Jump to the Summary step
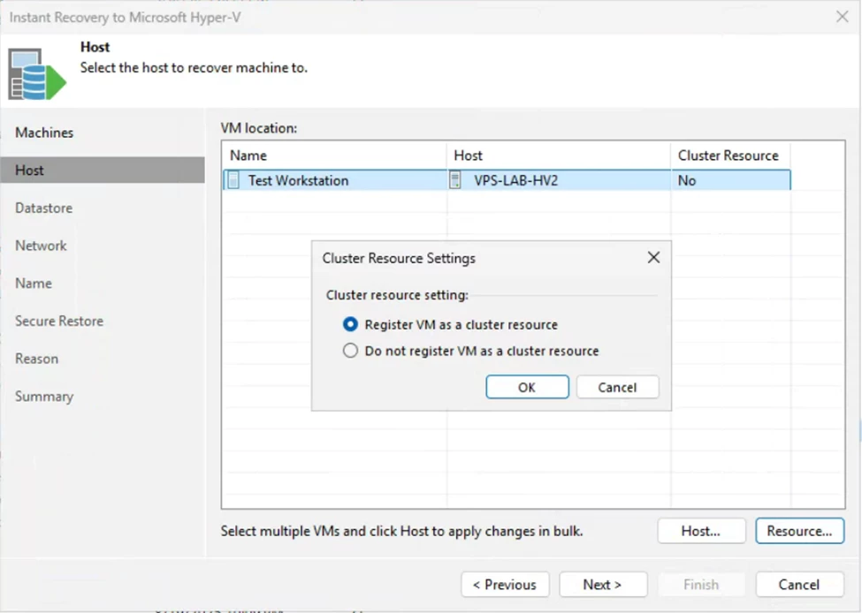 44,397
